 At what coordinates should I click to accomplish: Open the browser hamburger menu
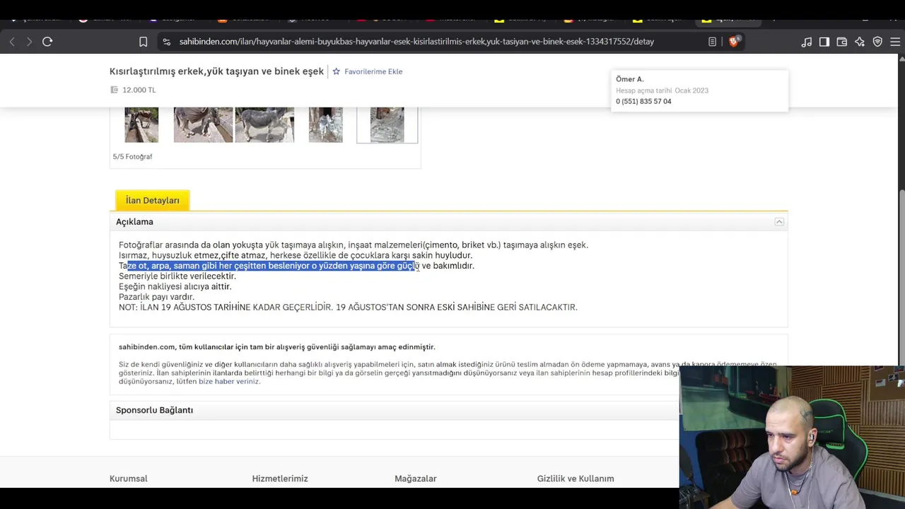(x=895, y=42)
